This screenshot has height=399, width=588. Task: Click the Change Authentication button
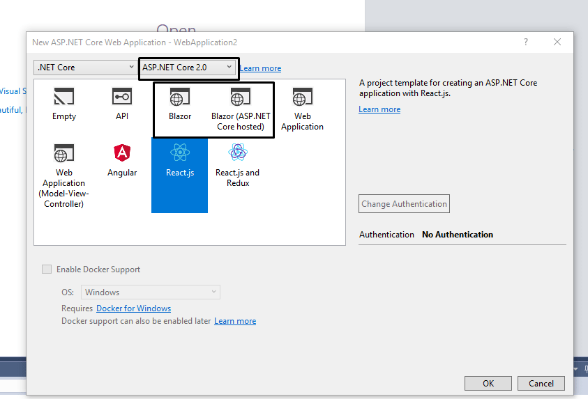(x=404, y=204)
